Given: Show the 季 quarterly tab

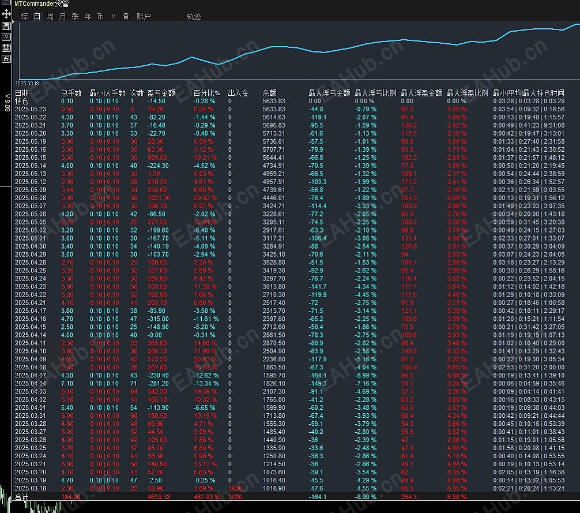Looking at the screenshot, I should [75, 17].
